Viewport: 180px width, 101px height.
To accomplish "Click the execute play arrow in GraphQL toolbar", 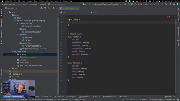I will pos(96,12).
